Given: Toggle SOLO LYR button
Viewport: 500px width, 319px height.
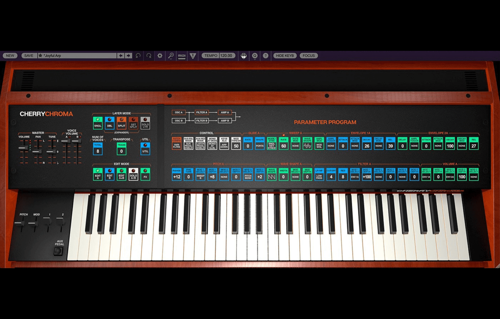Looking at the screenshot, I should coord(145,123).
